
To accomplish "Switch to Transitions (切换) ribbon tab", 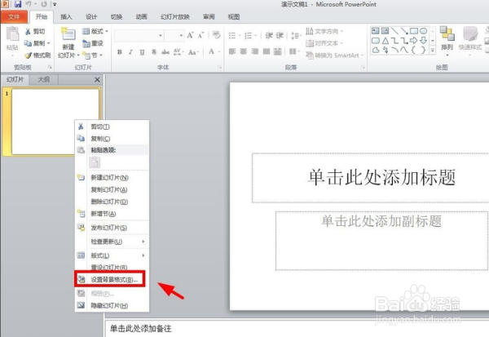I will point(117,17).
